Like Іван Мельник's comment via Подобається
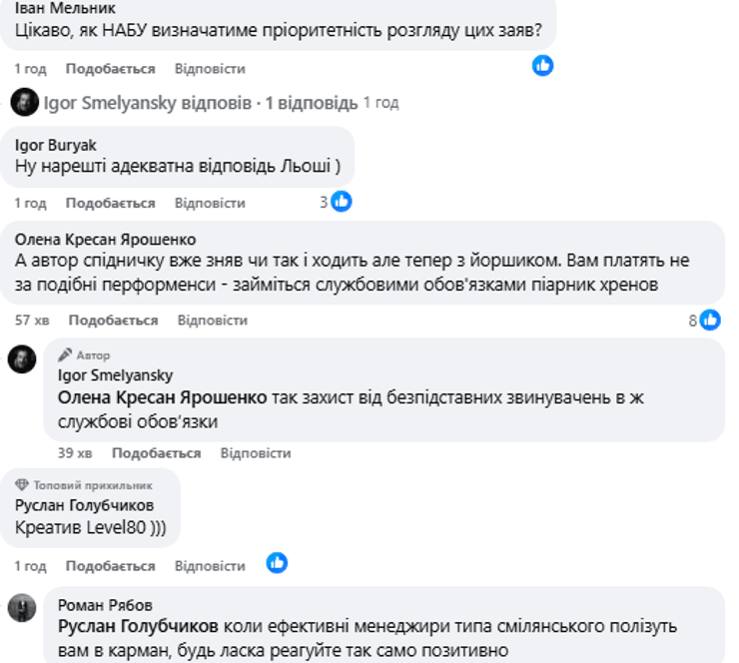This screenshot has width=739, height=663. [x=110, y=69]
